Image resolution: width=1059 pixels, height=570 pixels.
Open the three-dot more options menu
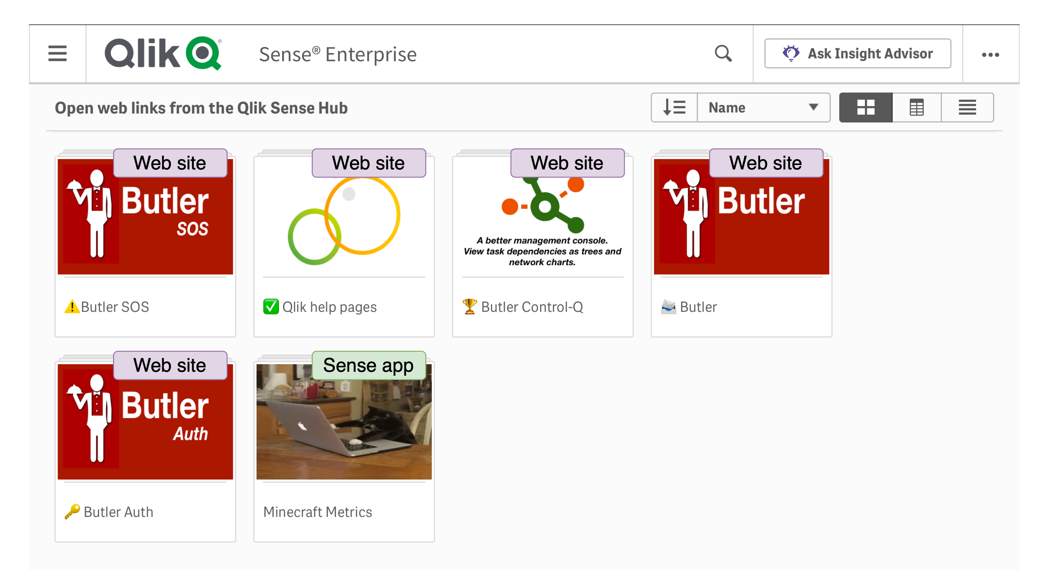(990, 55)
